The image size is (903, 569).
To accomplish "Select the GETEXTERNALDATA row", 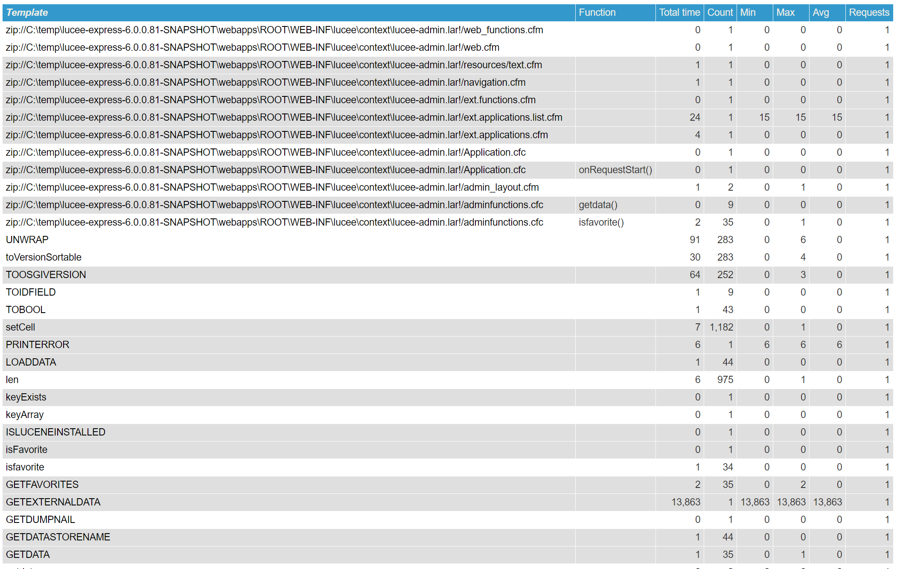I will [53, 502].
